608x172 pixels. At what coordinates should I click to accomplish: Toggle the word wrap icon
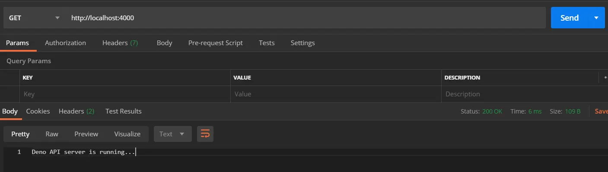[x=205, y=134]
